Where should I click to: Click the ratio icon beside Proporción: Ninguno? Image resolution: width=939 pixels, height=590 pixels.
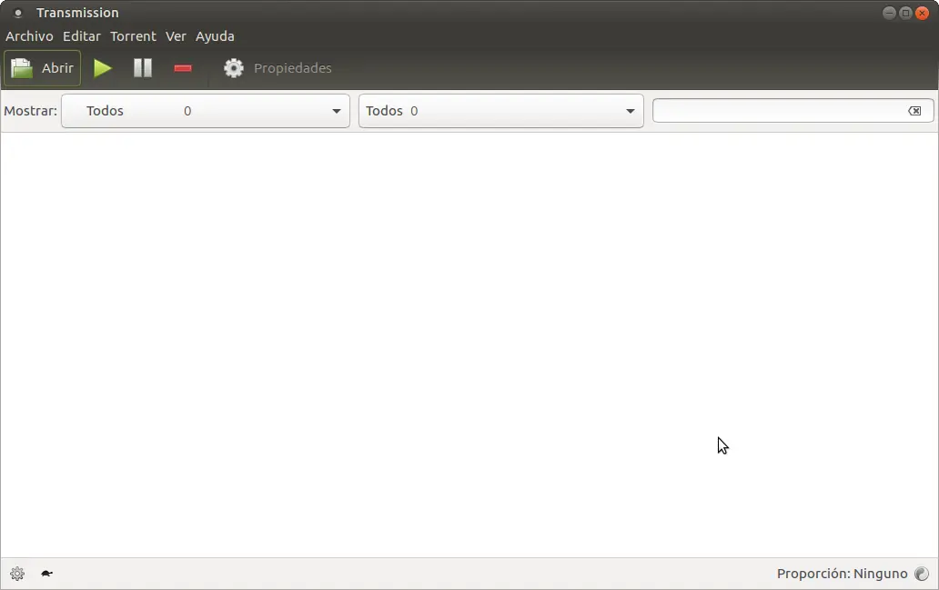pos(922,574)
